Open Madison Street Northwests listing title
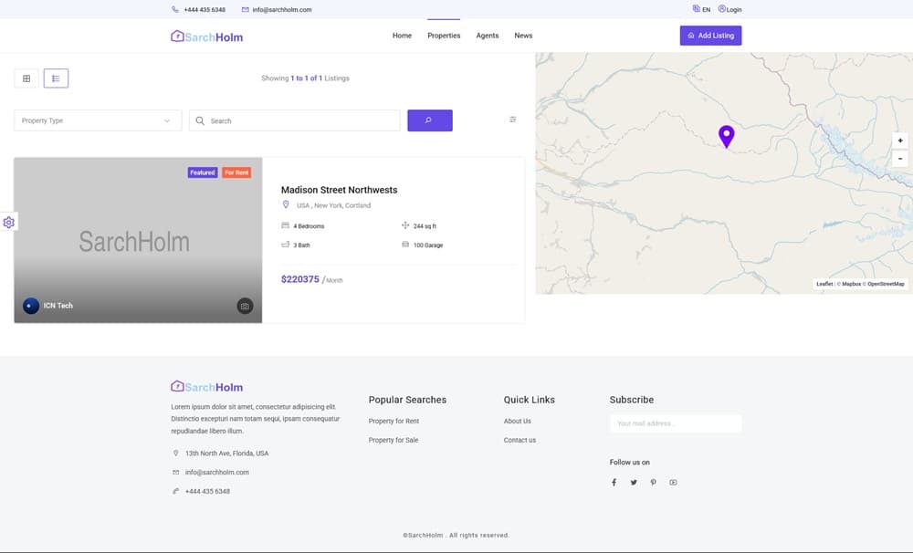Viewport: 913px width, 553px height. pyautogui.click(x=339, y=190)
